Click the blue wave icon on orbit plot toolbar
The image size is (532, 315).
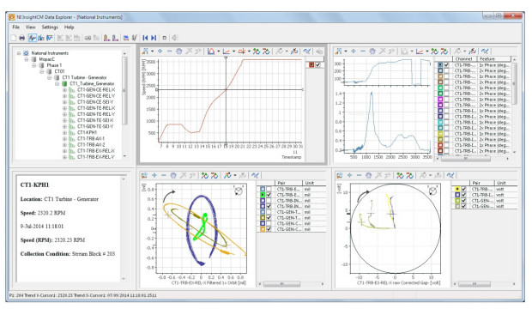click(255, 175)
